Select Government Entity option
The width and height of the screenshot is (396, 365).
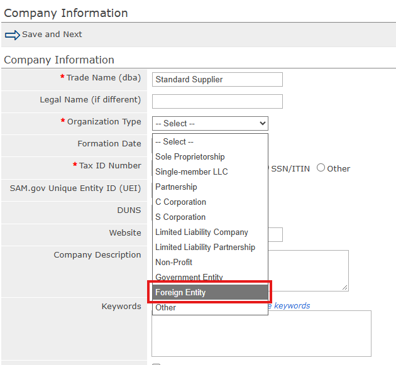point(210,277)
